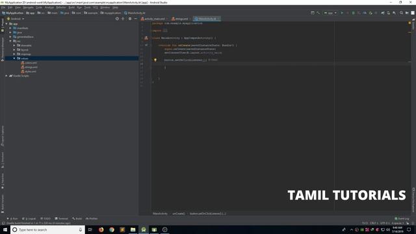
Task: Click the Android Studio taskbar icon
Action: pos(144,229)
